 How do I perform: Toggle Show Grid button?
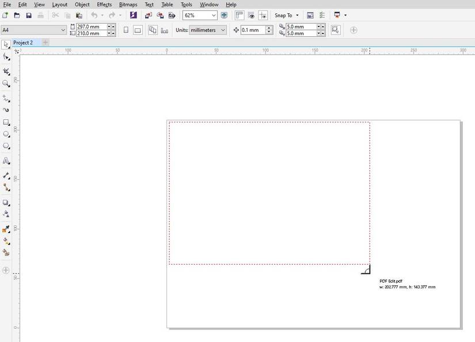coord(251,15)
